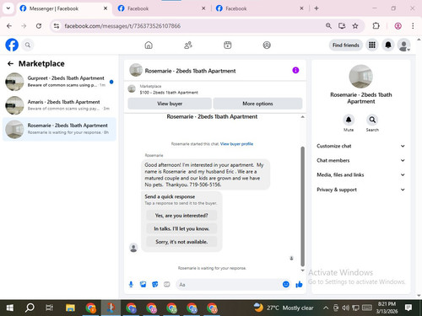This screenshot has height=316, width=422.
Task: Open the site information icon in address bar
Action: point(57,26)
